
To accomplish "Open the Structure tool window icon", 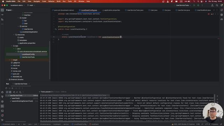I will pyautogui.click(x=2, y=20).
